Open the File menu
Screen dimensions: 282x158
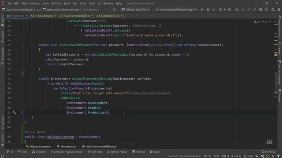pos(9,3)
